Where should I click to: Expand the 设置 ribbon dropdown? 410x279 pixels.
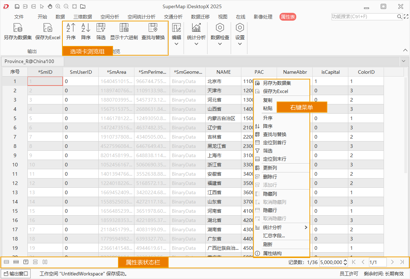point(240,44)
